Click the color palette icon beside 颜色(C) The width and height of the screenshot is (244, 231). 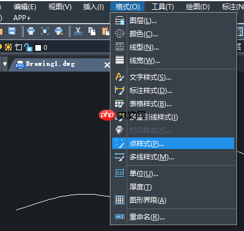(120, 33)
